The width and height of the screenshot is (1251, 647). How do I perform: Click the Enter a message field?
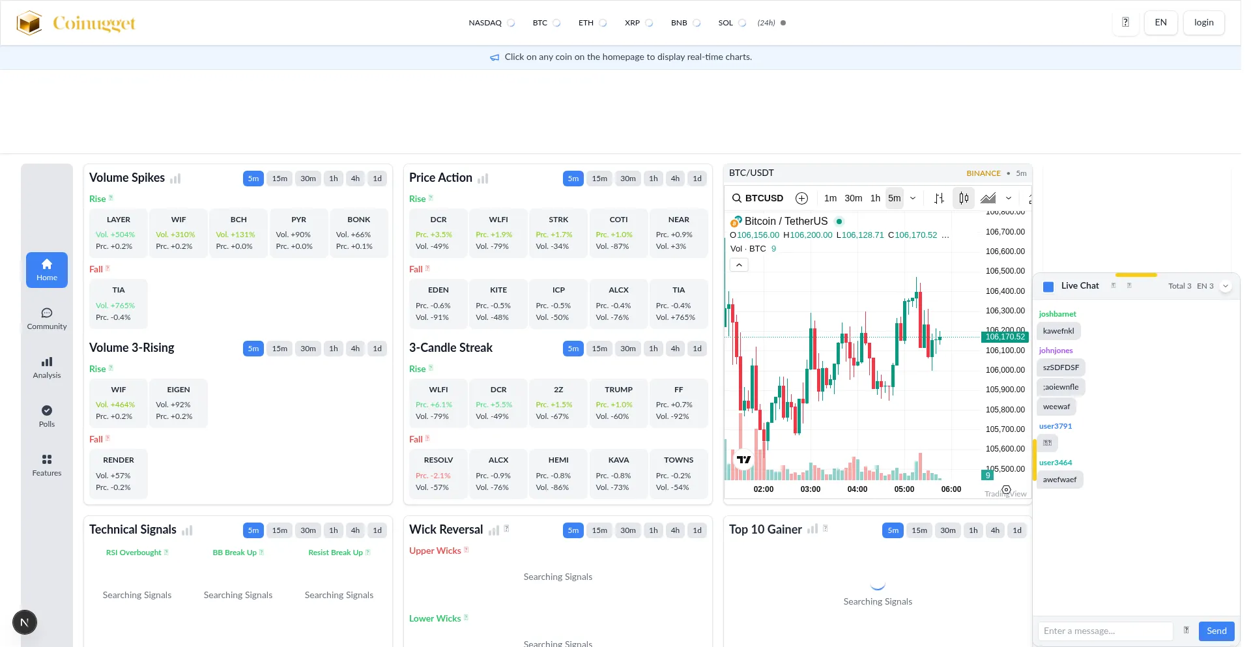1105,631
